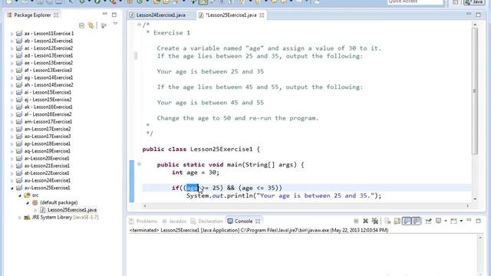Collapse all projects in Package Explorer

82,25
